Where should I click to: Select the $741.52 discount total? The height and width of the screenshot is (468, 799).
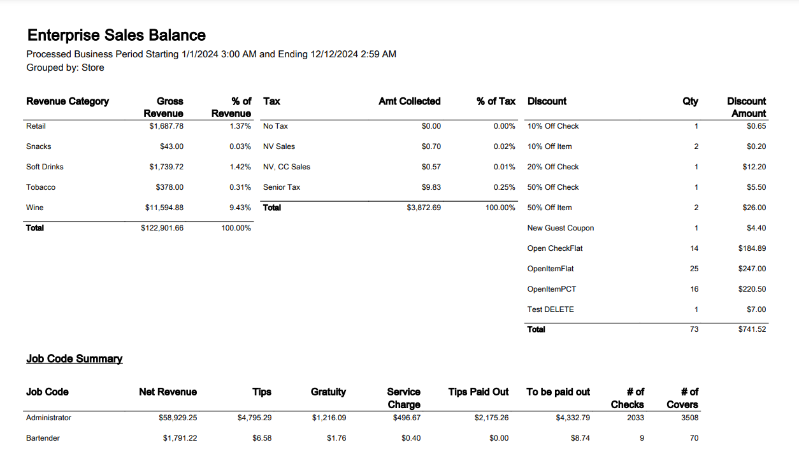pyautogui.click(x=752, y=329)
